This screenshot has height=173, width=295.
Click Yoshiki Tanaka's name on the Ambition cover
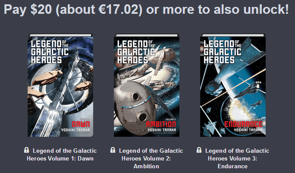coord(162,130)
